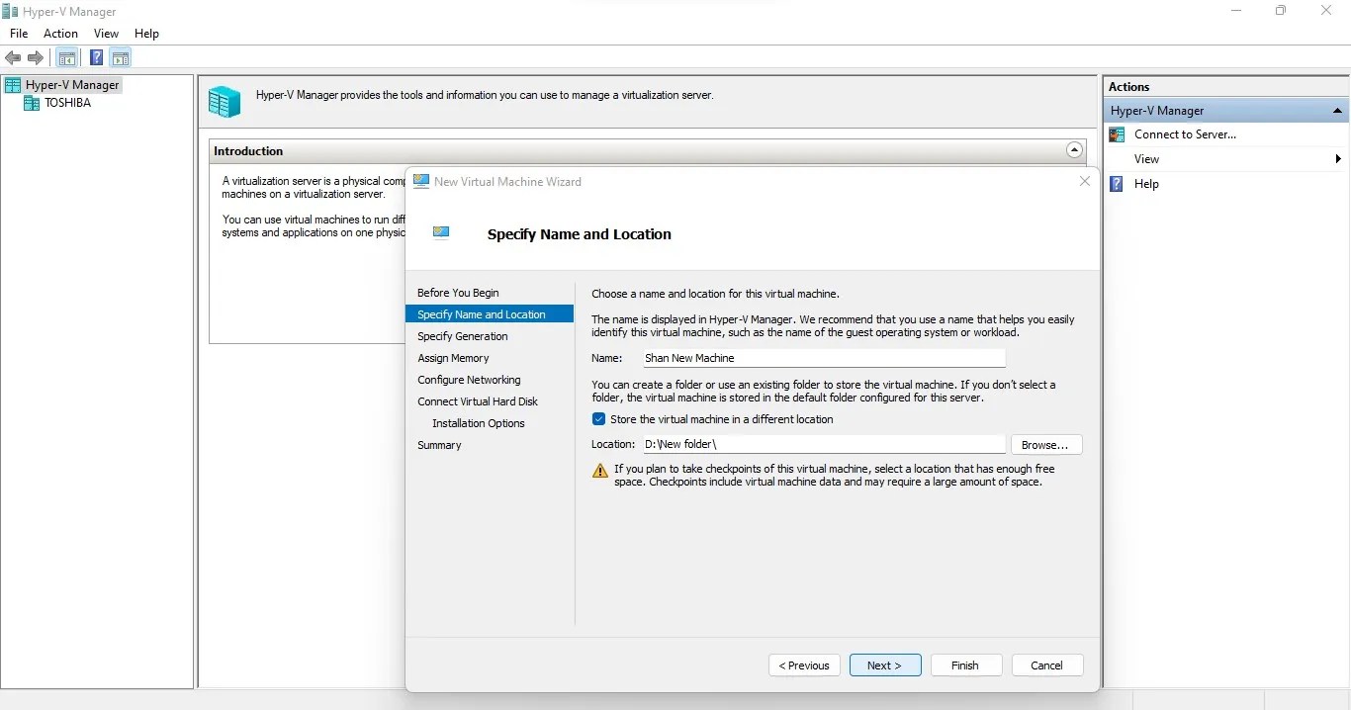The width and height of the screenshot is (1351, 710).
Task: Open the Action menu
Action: click(60, 33)
